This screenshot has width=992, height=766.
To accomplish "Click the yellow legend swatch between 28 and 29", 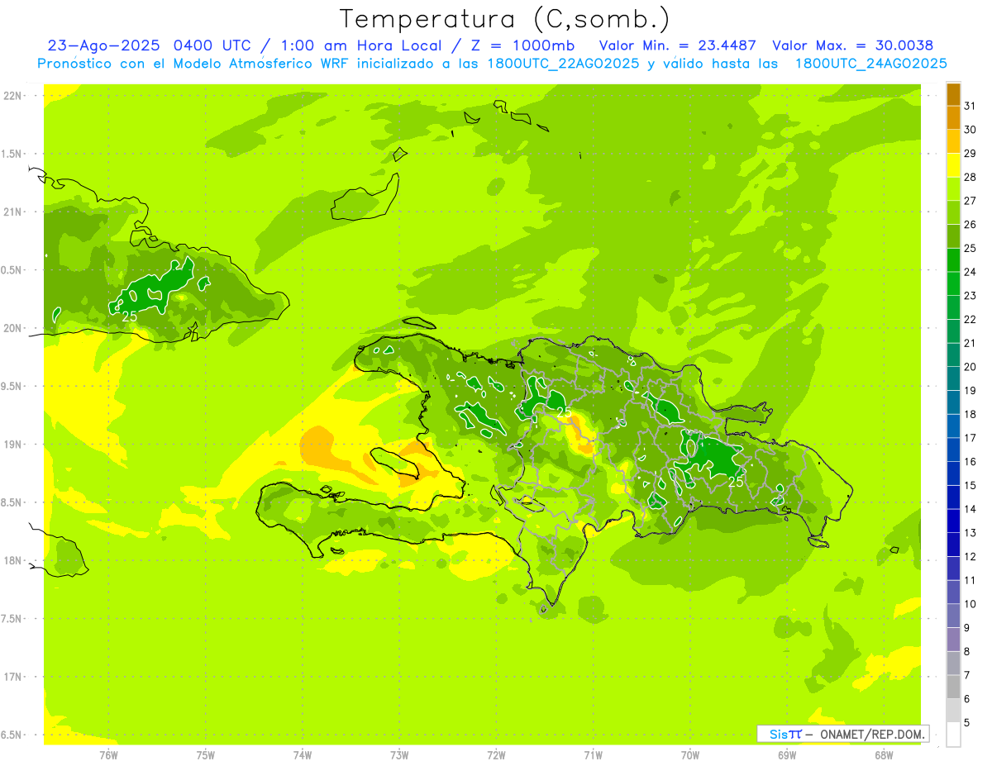I will (953, 165).
